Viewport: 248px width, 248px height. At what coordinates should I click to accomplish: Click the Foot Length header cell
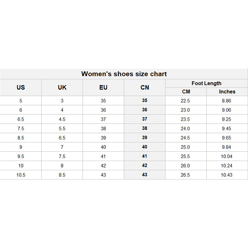pyautogui.click(x=206, y=83)
